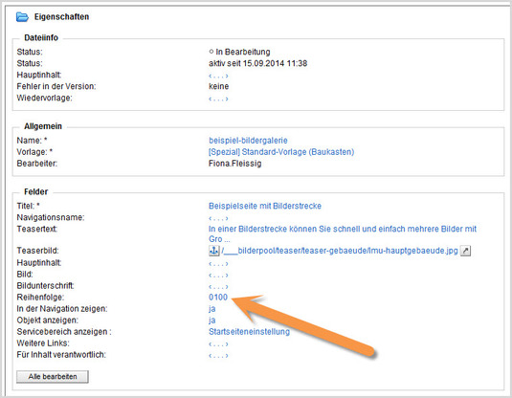Screen dimensions: 512x398
Task: Edit empty Weitere Links placeholder
Action: (218, 344)
